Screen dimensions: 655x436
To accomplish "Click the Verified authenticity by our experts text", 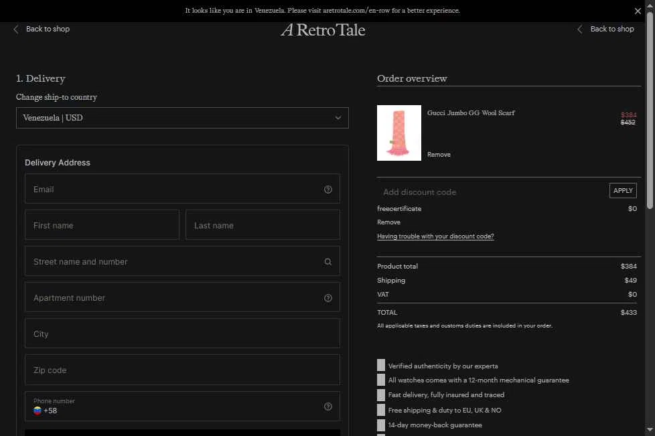I will click(443, 366).
